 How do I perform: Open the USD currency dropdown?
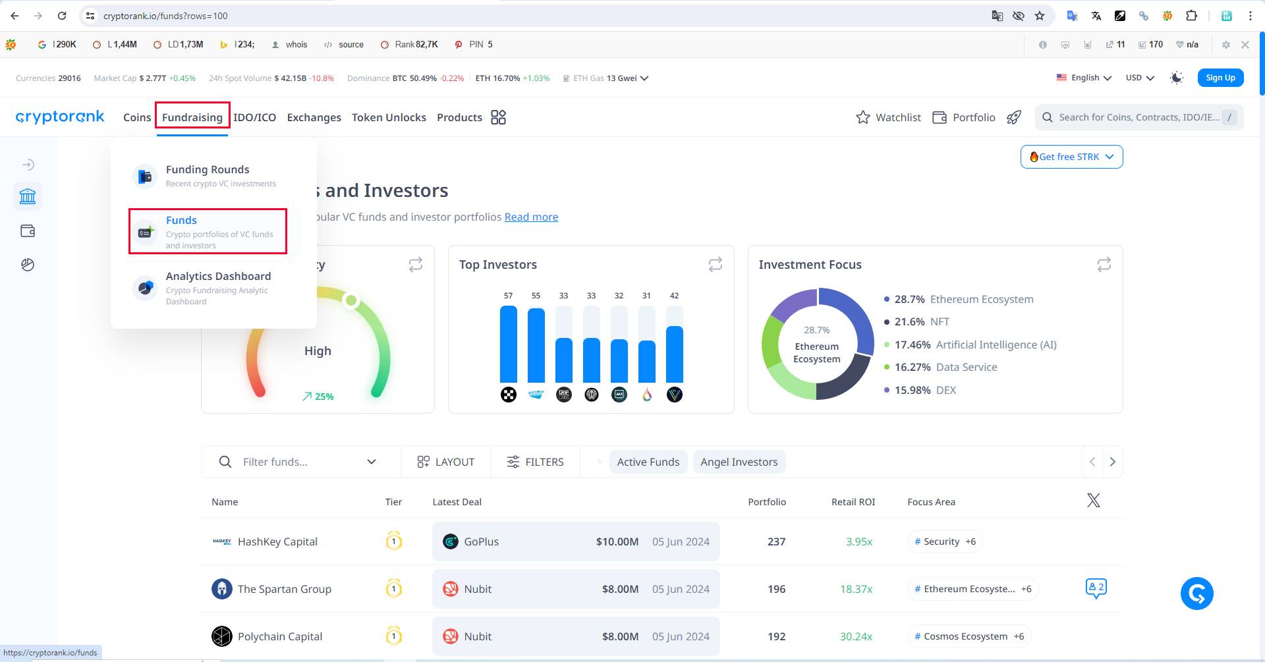click(1140, 78)
